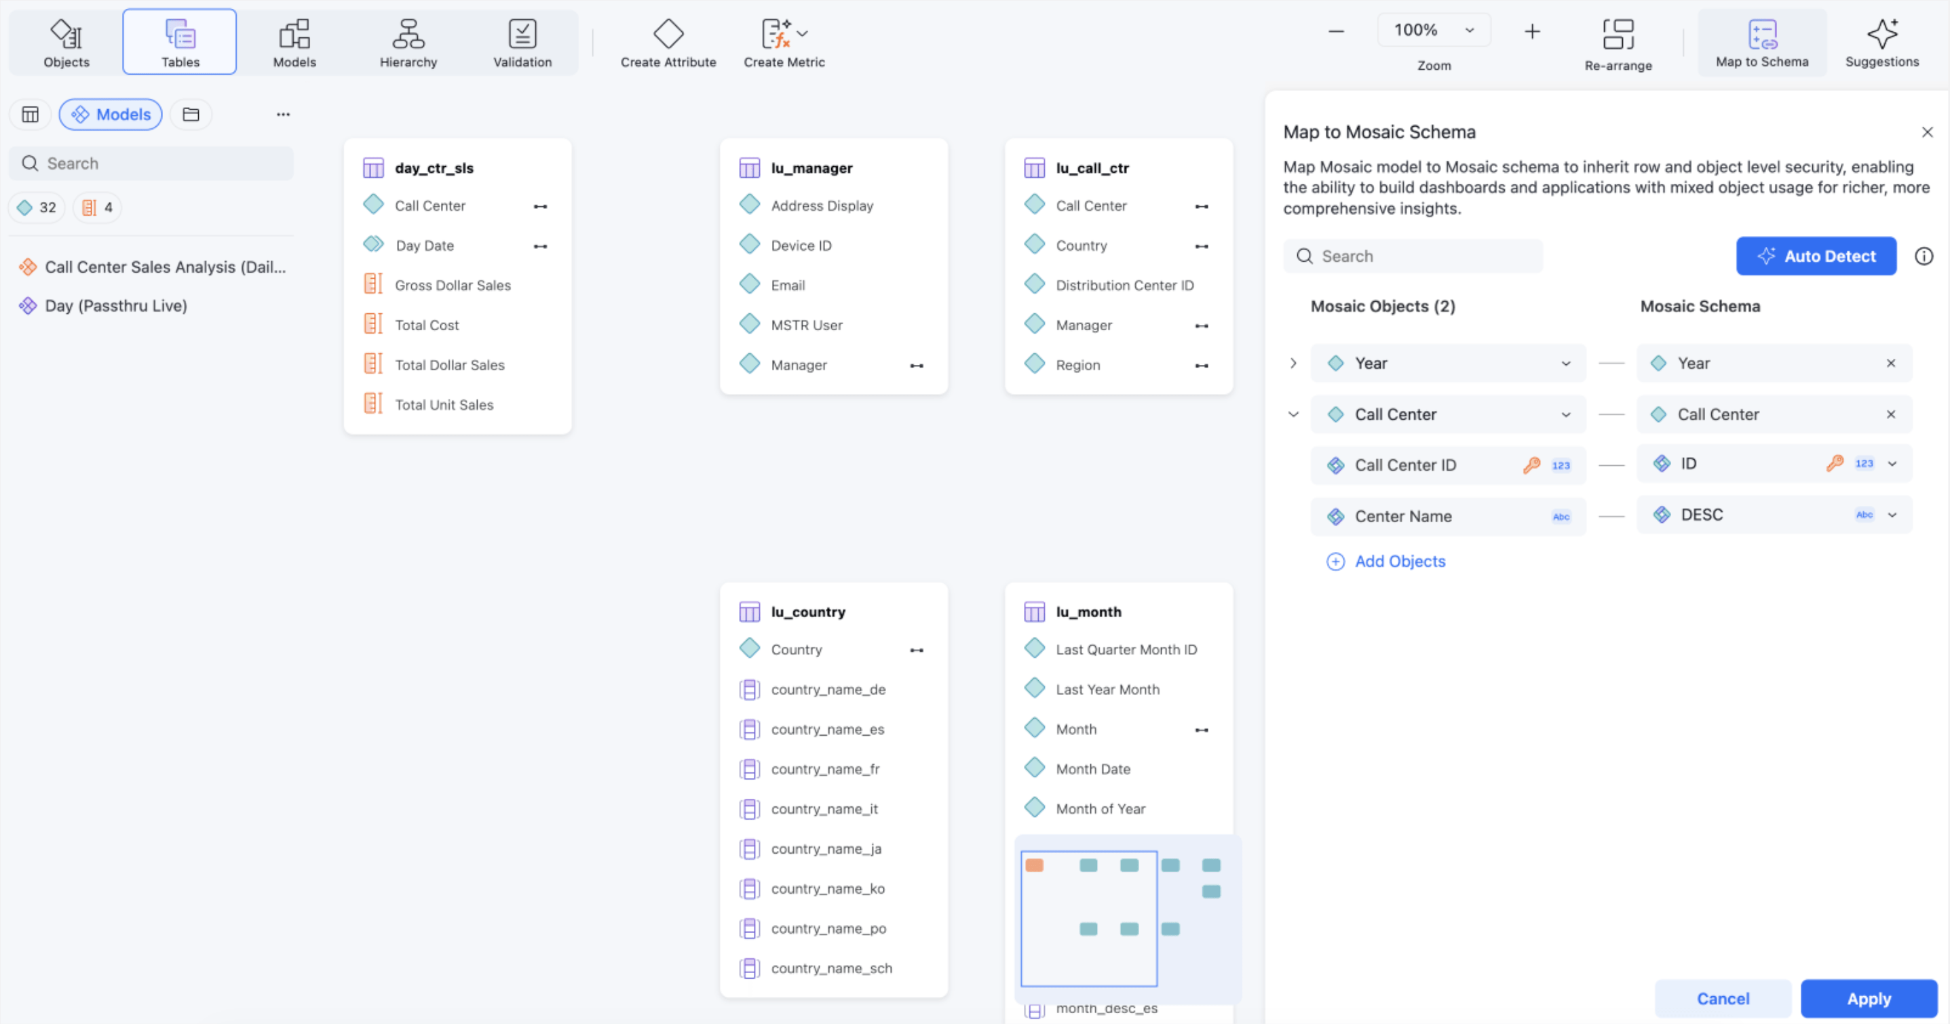Image resolution: width=1950 pixels, height=1024 pixels.
Task: Open the Year Mosaic object dropdown
Action: (x=1565, y=363)
